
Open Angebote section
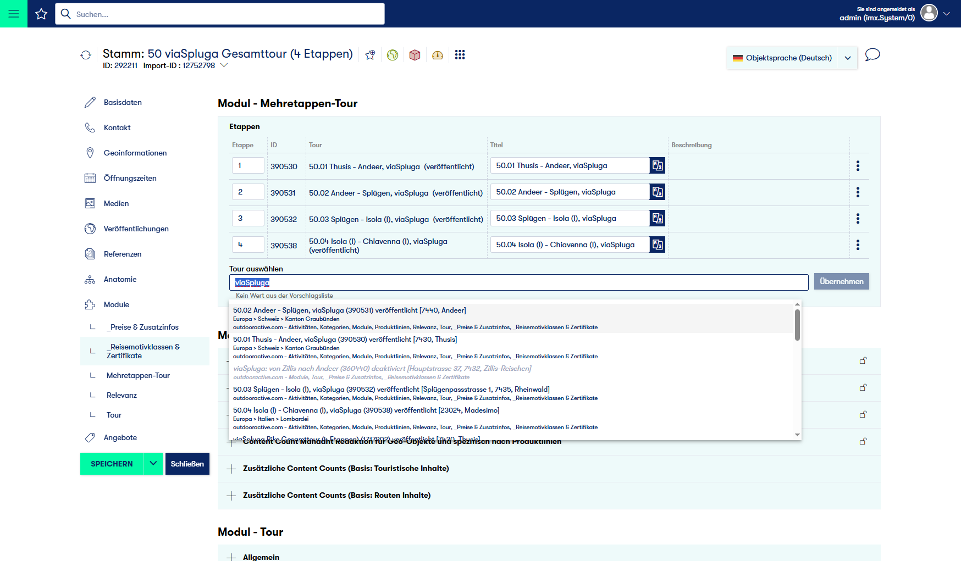pyautogui.click(x=120, y=437)
